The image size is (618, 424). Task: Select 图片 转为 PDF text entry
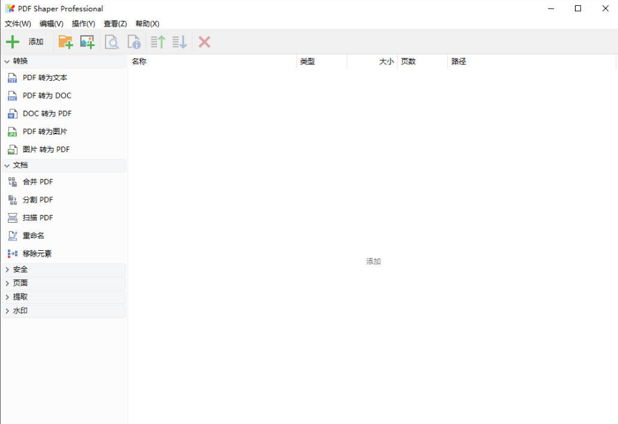[x=46, y=150]
